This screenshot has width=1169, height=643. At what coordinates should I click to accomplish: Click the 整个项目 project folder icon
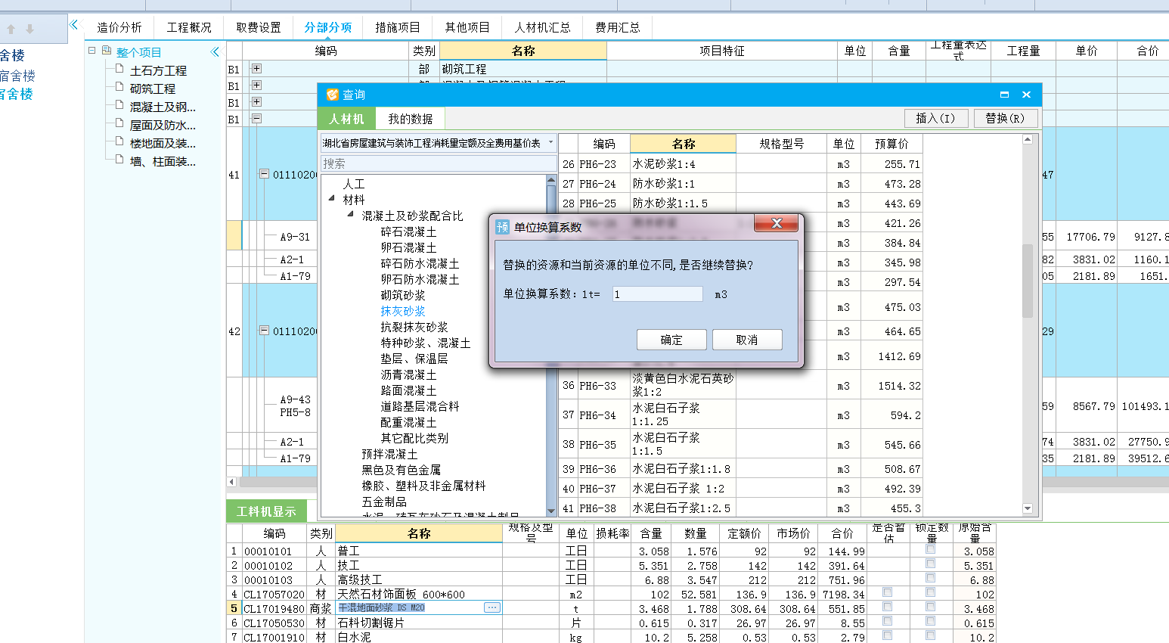[107, 51]
